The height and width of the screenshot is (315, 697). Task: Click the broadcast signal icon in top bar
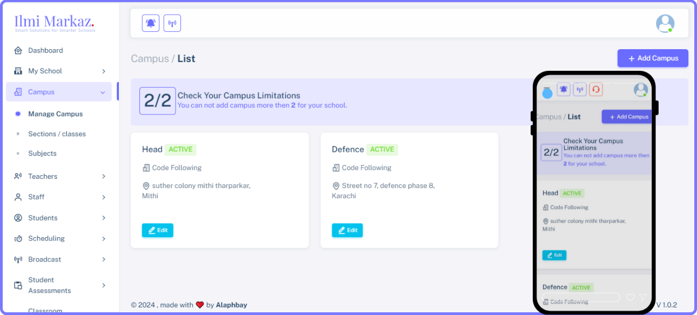tap(172, 23)
